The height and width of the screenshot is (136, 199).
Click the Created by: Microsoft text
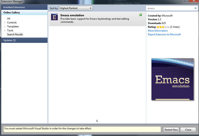click(160, 16)
